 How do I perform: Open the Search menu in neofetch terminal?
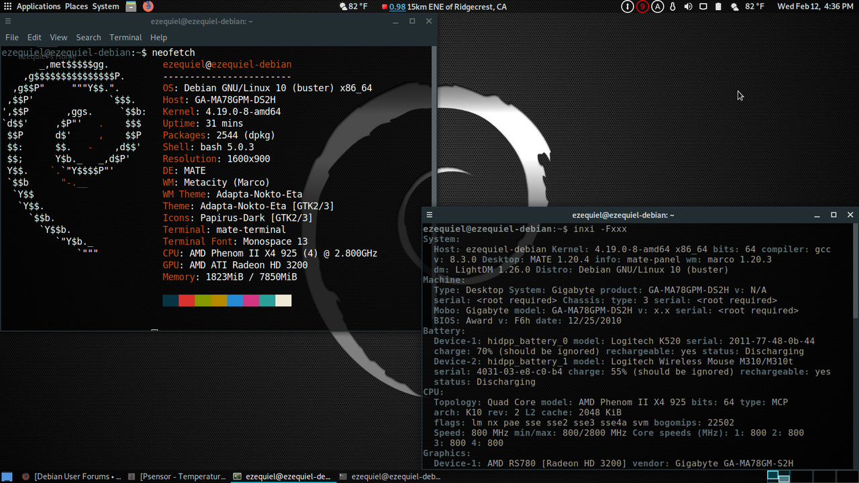89,38
